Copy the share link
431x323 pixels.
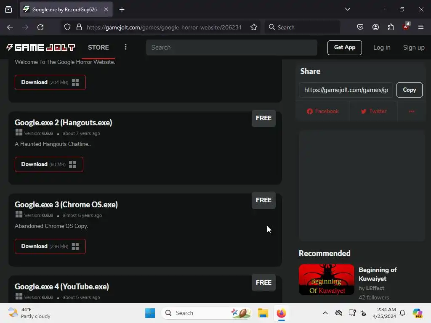pyautogui.click(x=409, y=90)
